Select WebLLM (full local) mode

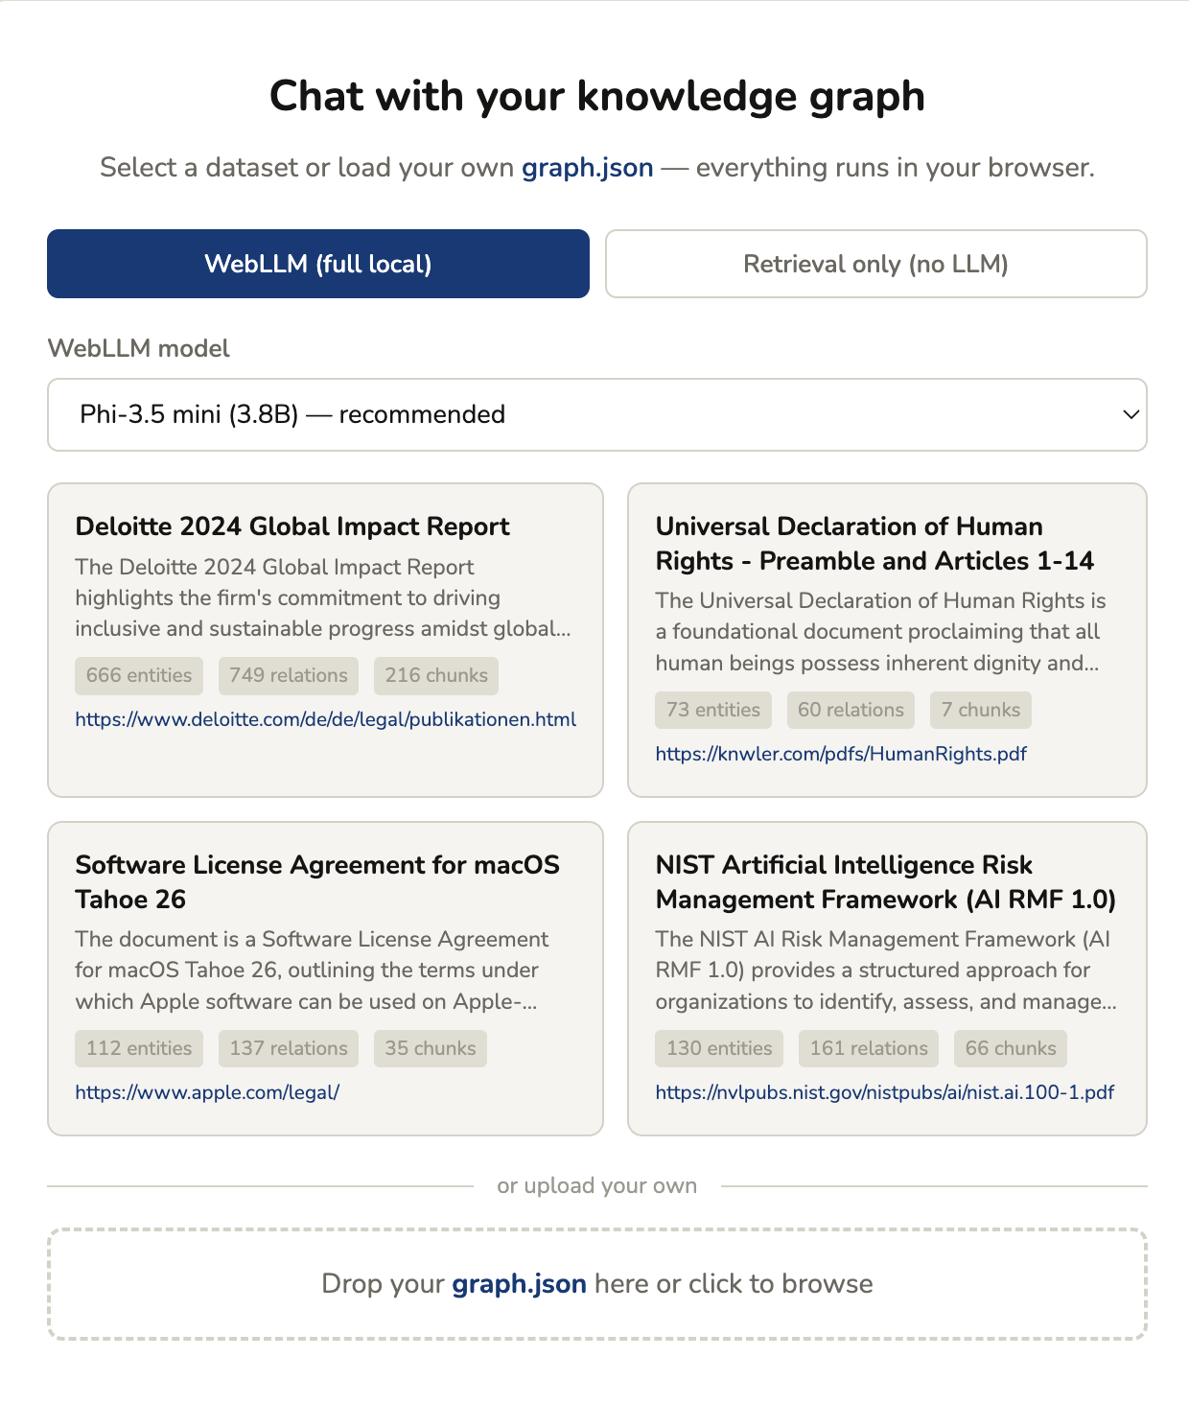pyautogui.click(x=317, y=264)
